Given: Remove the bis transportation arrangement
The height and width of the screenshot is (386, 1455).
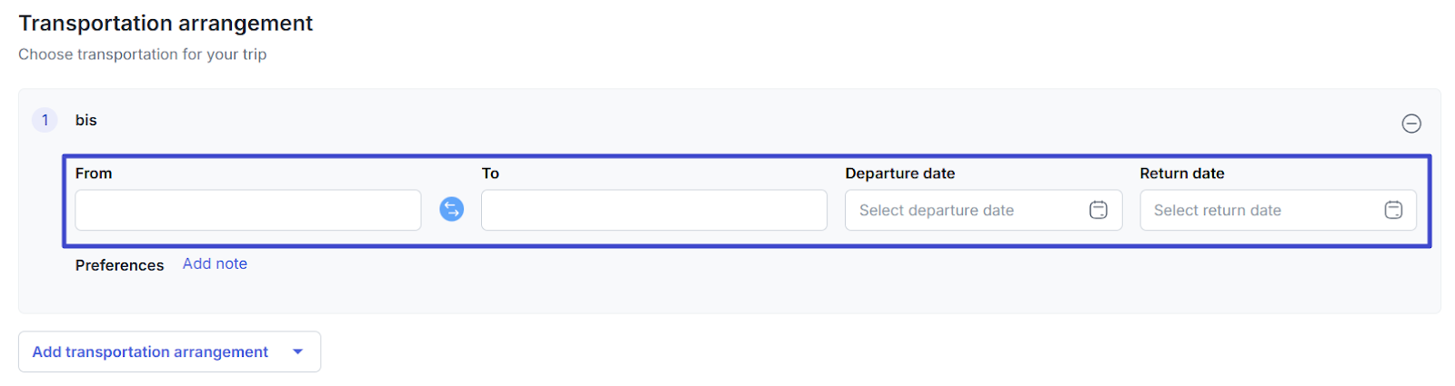Looking at the screenshot, I should 1411,124.
